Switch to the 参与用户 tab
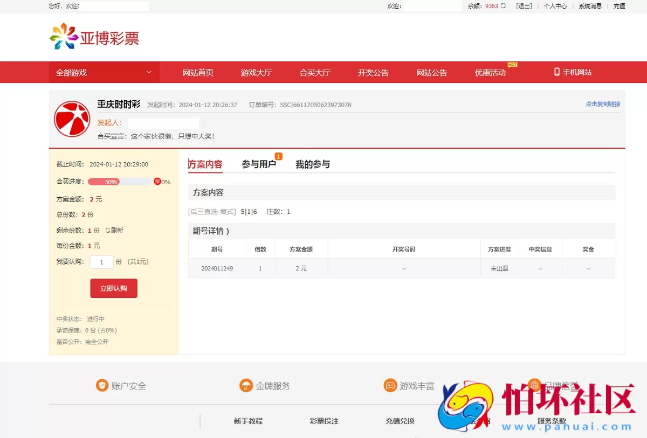Screen dimensions: 647x438 260,163
